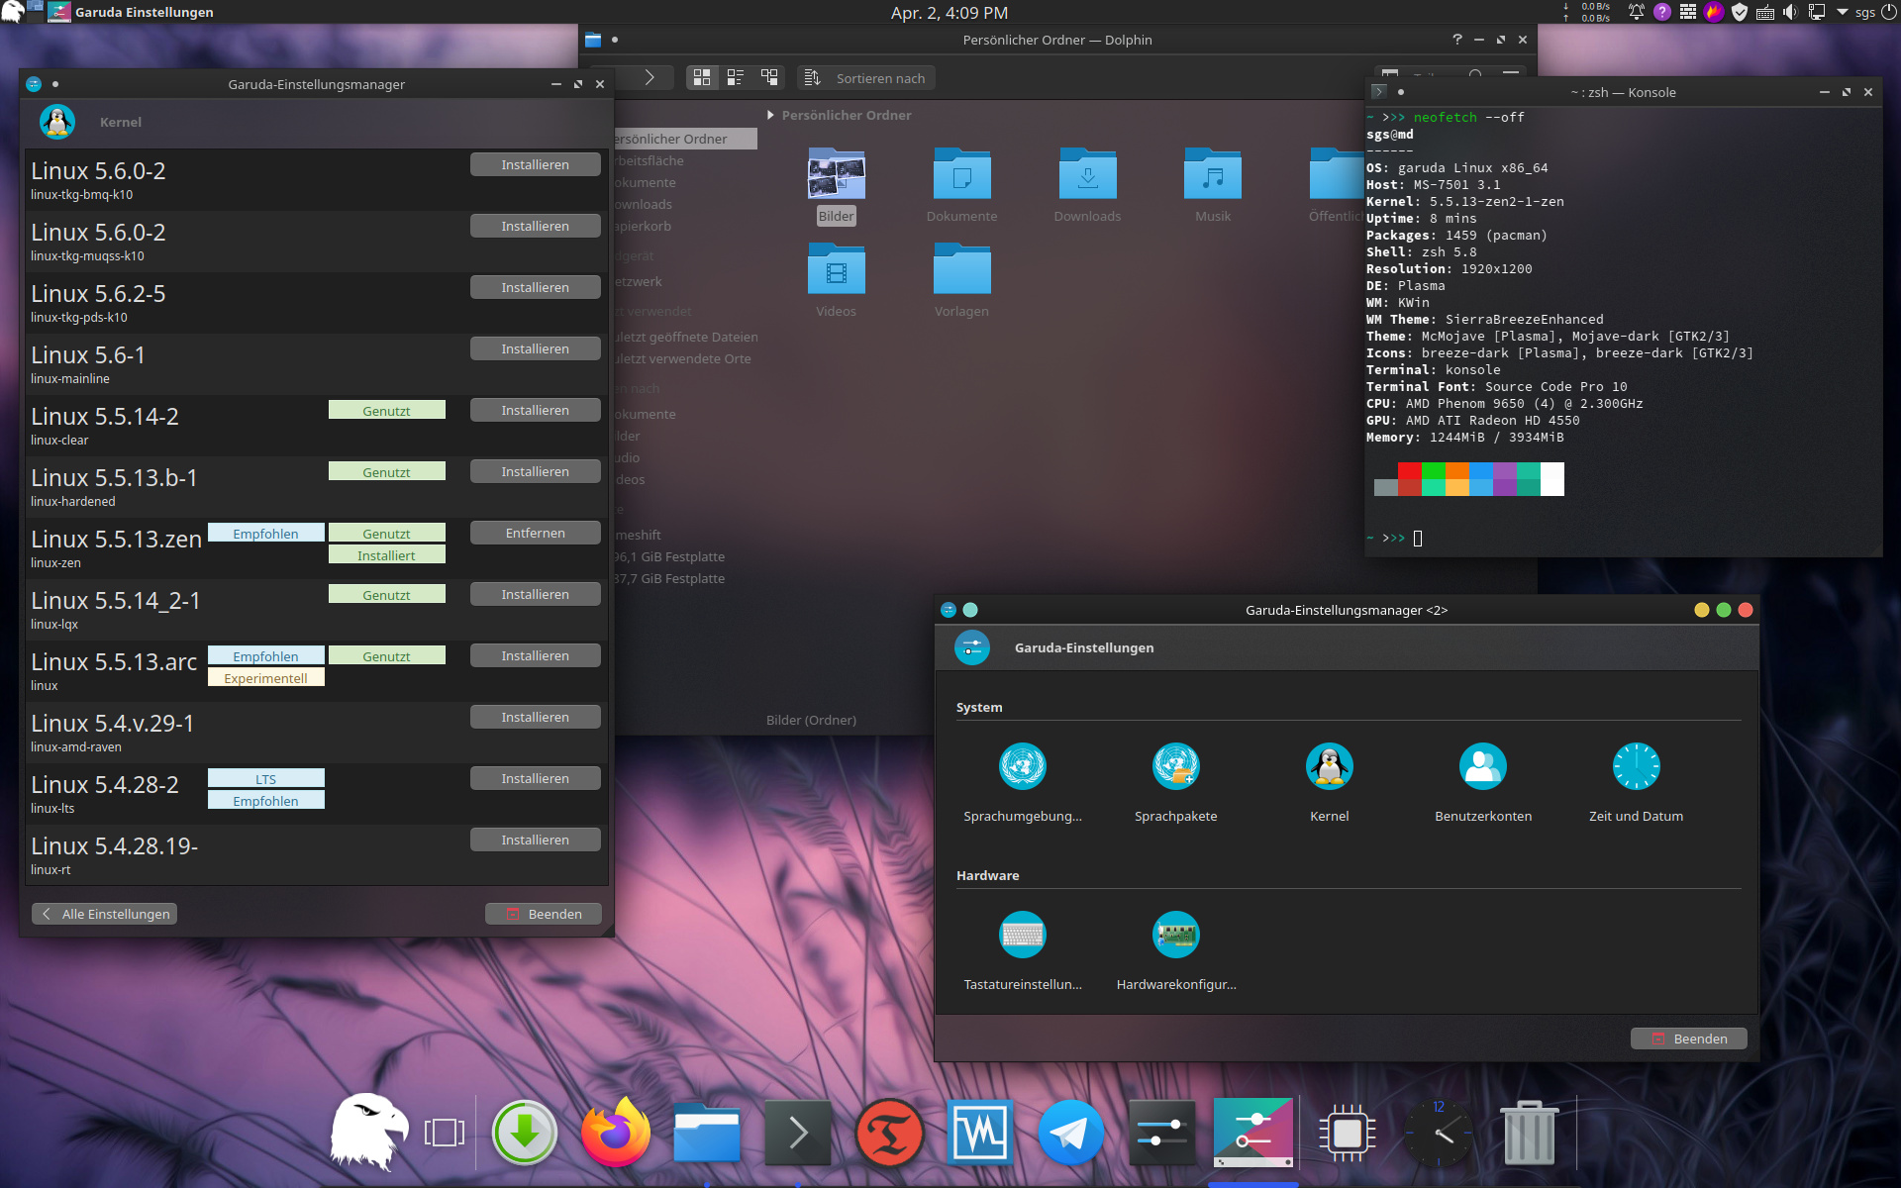Open Sprachpakete language packages icon
The width and height of the screenshot is (1901, 1188).
click(x=1175, y=766)
